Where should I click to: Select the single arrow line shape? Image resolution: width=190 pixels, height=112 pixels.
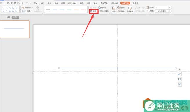pos(6,8)
